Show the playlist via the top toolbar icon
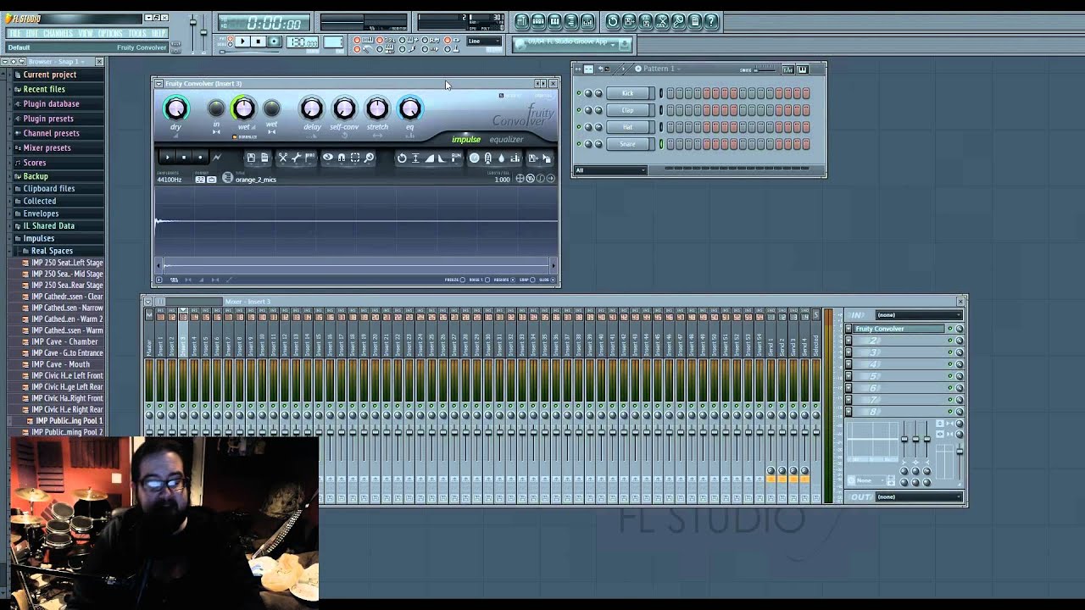The height and width of the screenshot is (610, 1085). pos(522,21)
